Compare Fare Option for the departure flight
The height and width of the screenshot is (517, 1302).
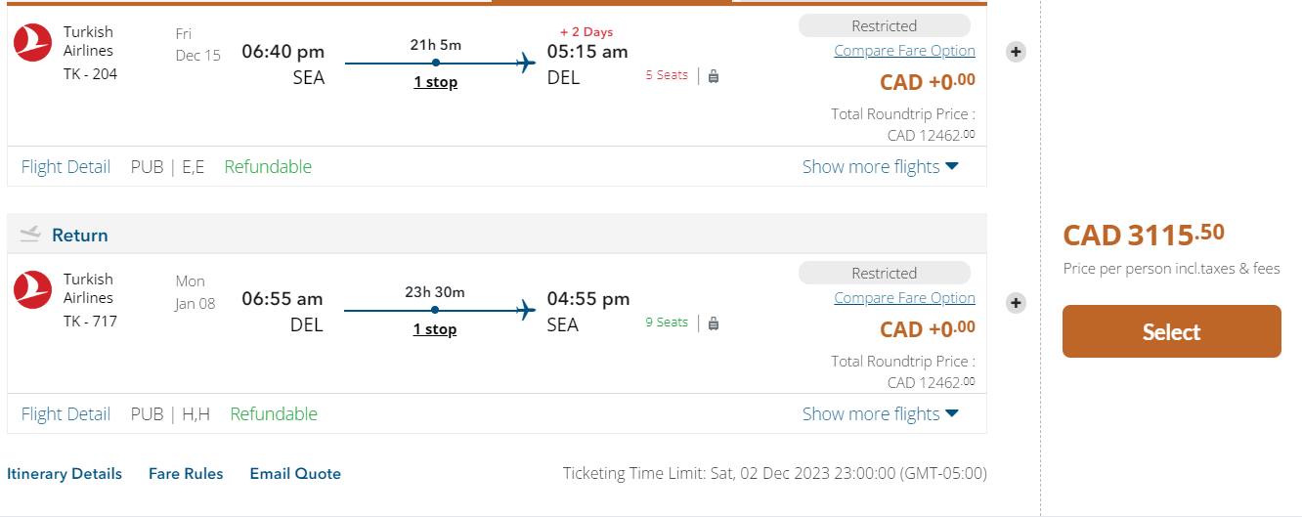(x=904, y=51)
